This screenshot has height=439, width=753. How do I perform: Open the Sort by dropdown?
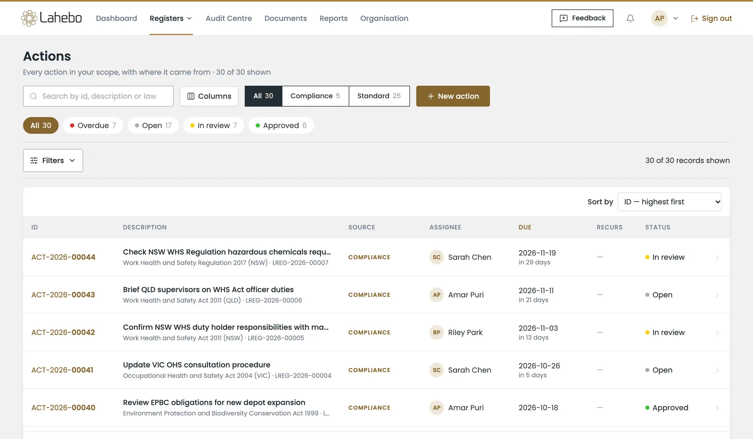point(669,202)
